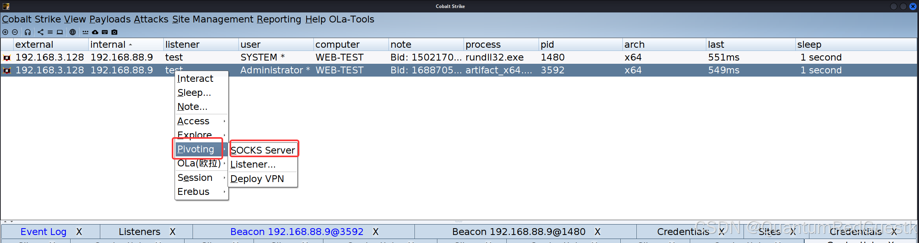This screenshot has width=919, height=243.
Task: Click the globe icon in the toolbar
Action: pyautogui.click(x=73, y=32)
